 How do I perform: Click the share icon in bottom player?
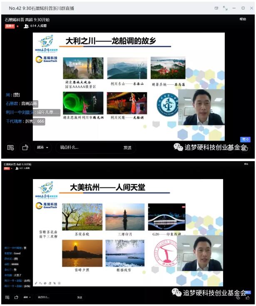click(x=16, y=297)
